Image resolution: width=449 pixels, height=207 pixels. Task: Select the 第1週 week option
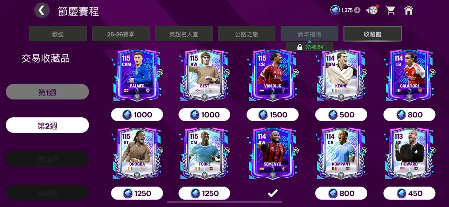click(x=47, y=92)
